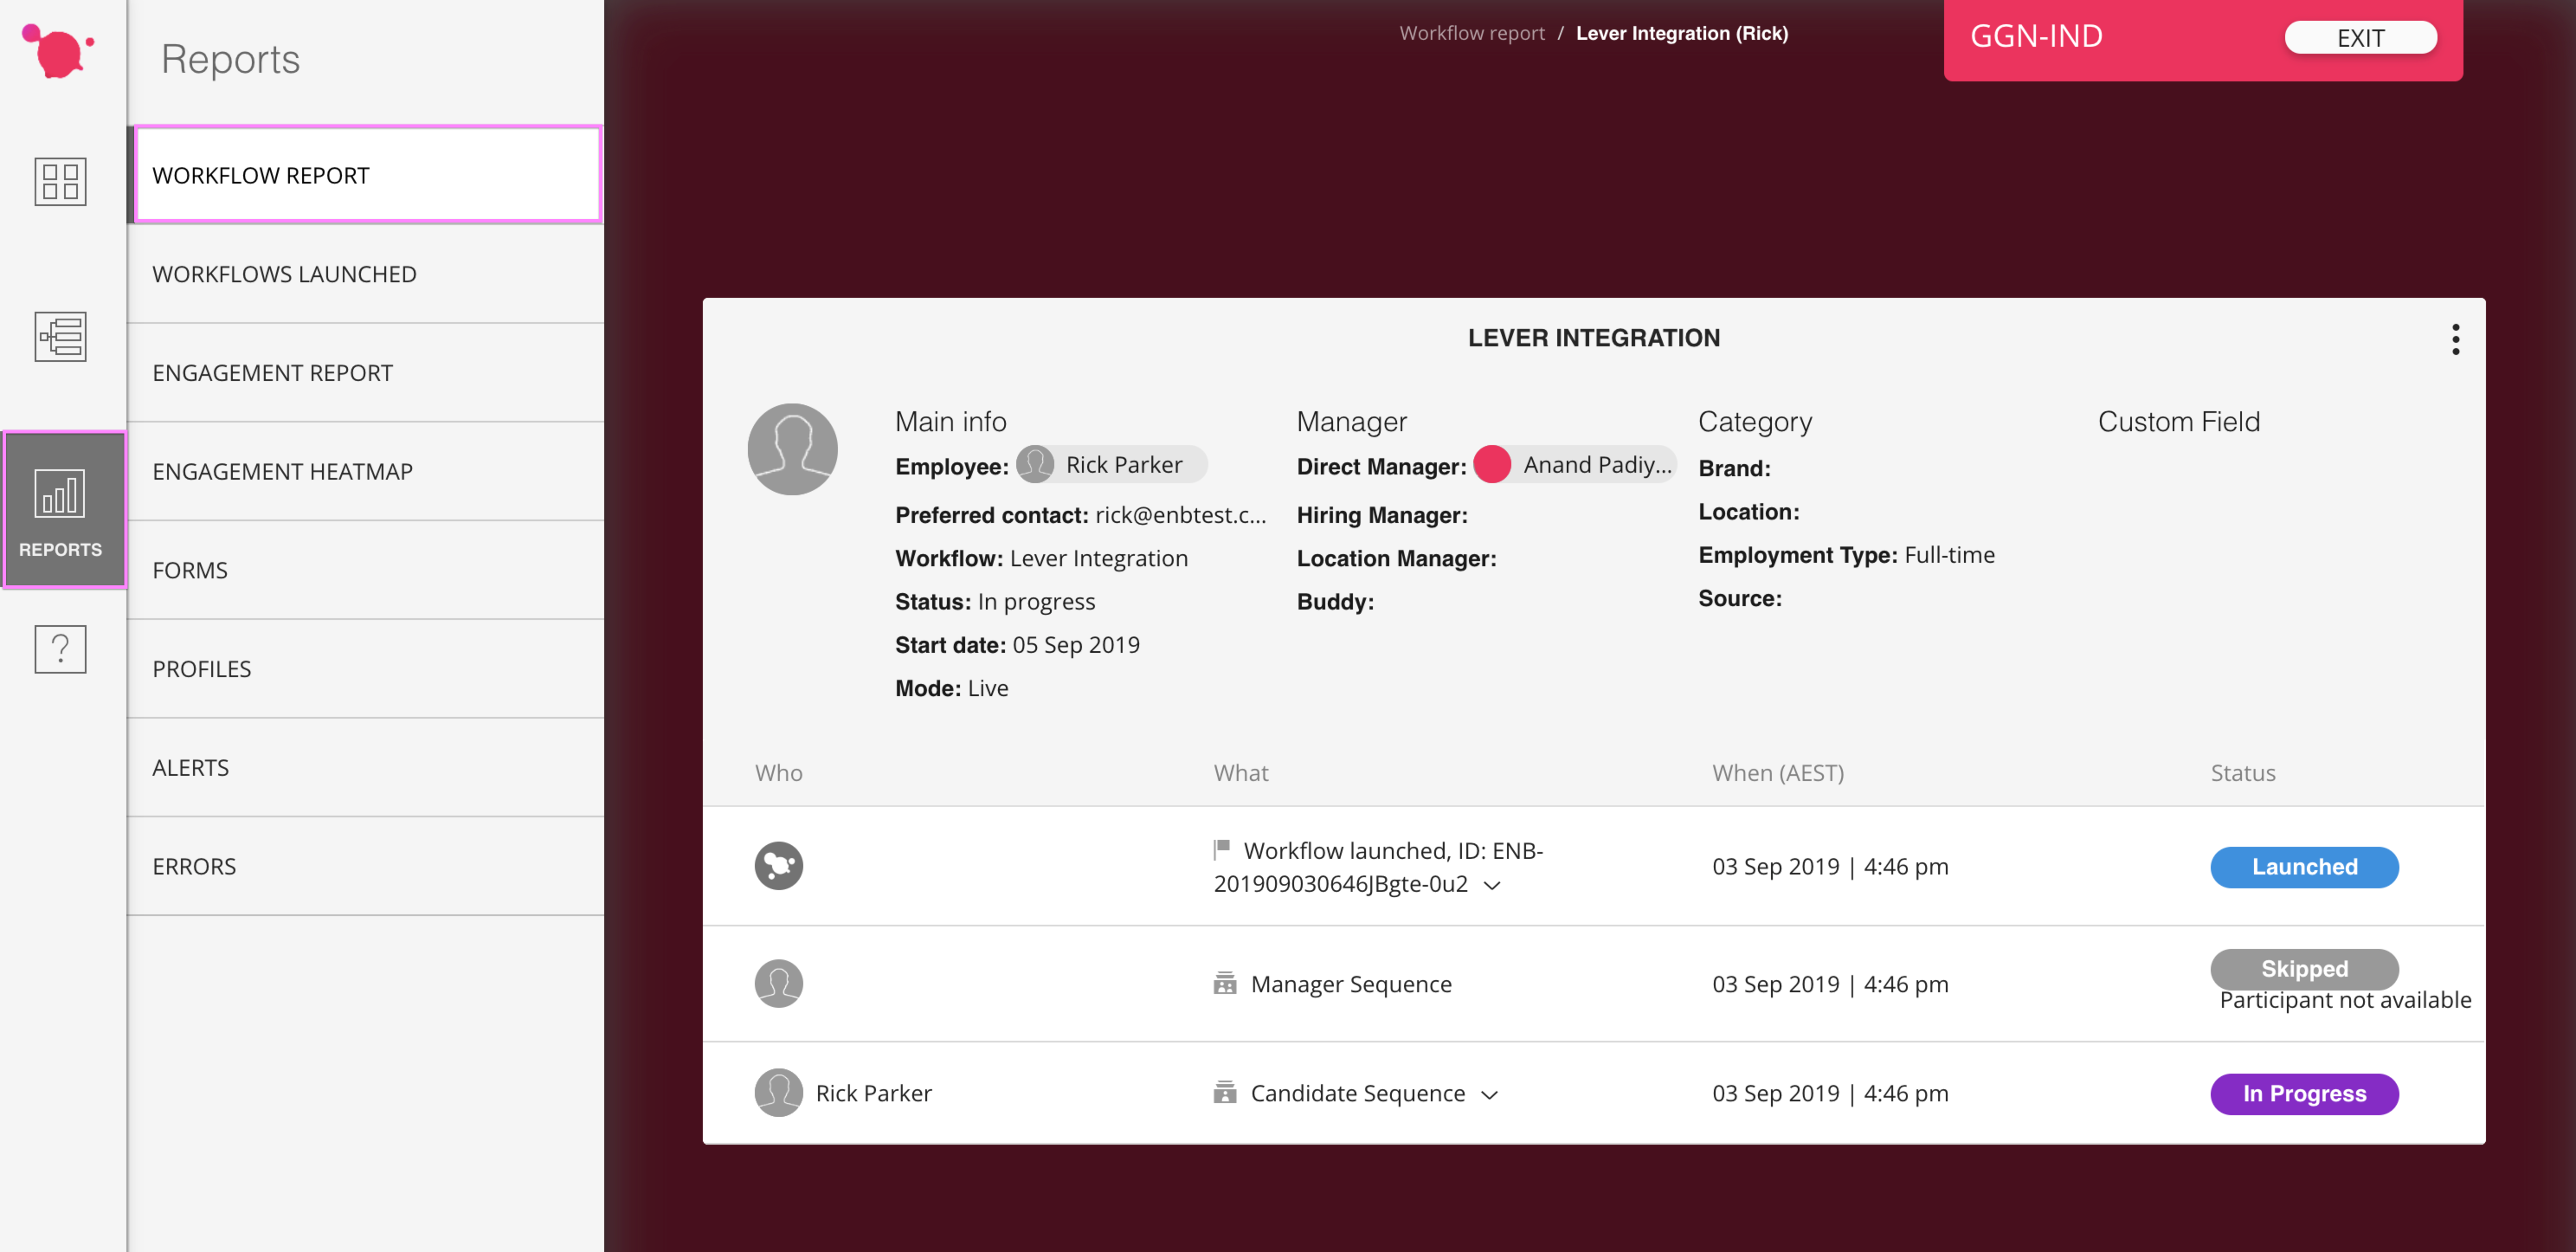Click the Rick Parker employee chip name

tap(1124, 465)
